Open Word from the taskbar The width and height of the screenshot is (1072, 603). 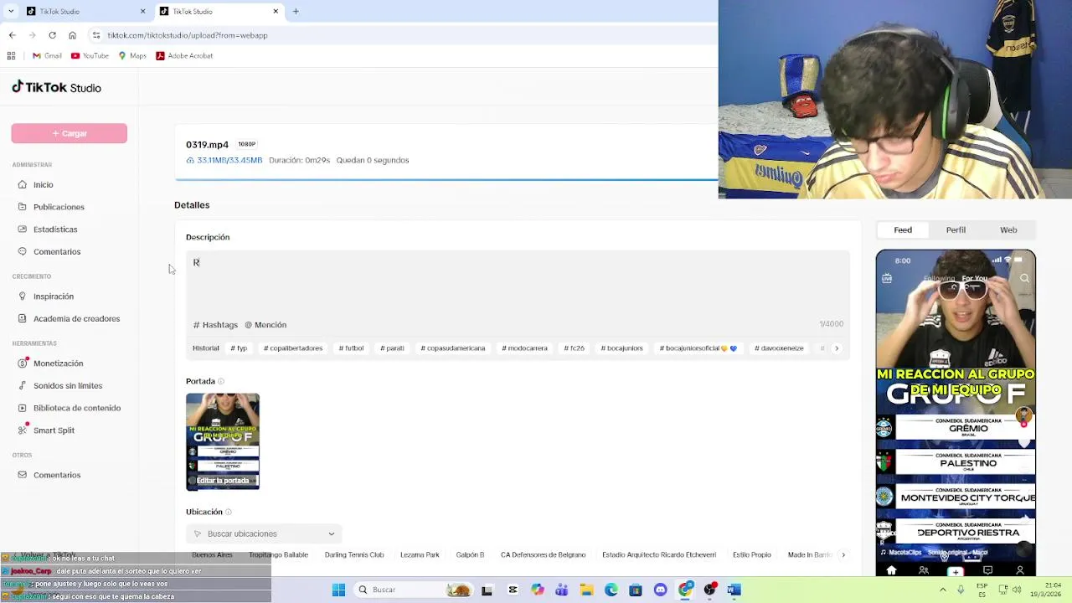734,590
